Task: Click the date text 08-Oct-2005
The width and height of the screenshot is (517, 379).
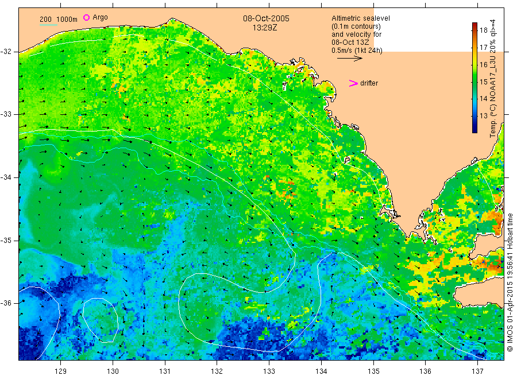Action: click(266, 18)
